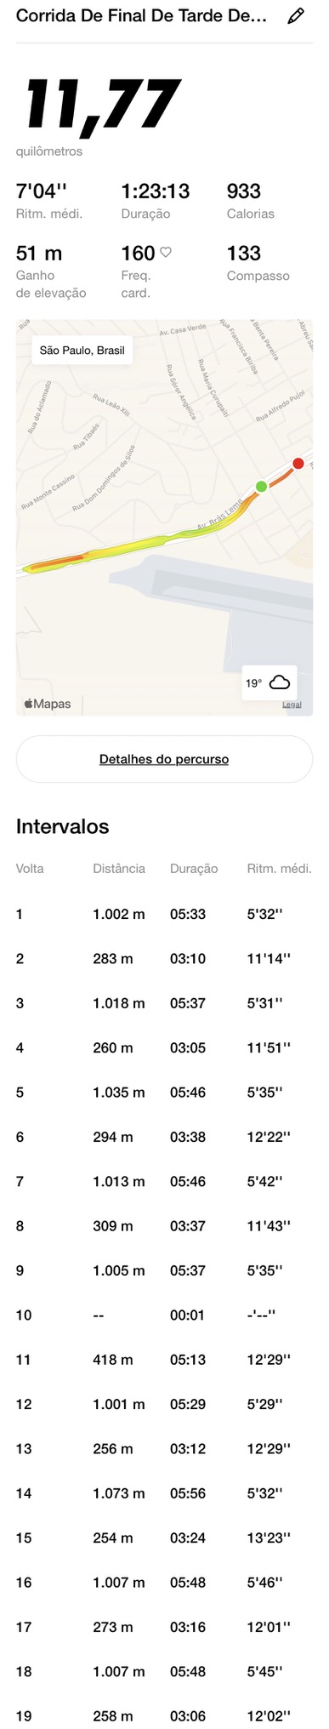Tap the pencil edit icon next to the title
The width and height of the screenshot is (329, 1729).
[295, 16]
